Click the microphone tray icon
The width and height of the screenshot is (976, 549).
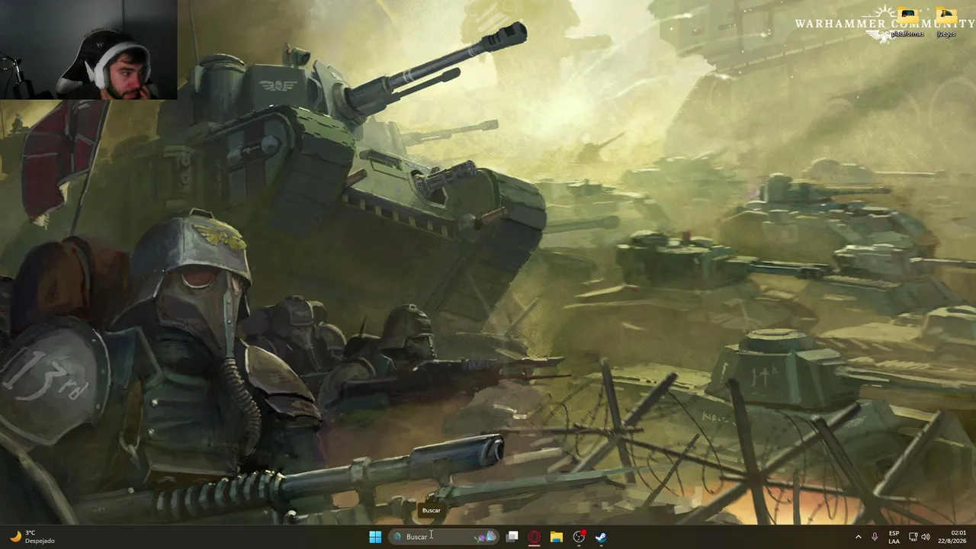(875, 537)
